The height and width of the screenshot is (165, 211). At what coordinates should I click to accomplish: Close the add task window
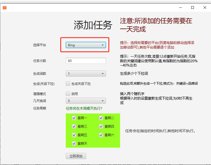point(205,8)
